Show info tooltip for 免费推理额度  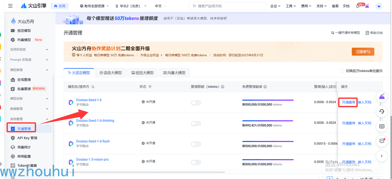[265, 87]
